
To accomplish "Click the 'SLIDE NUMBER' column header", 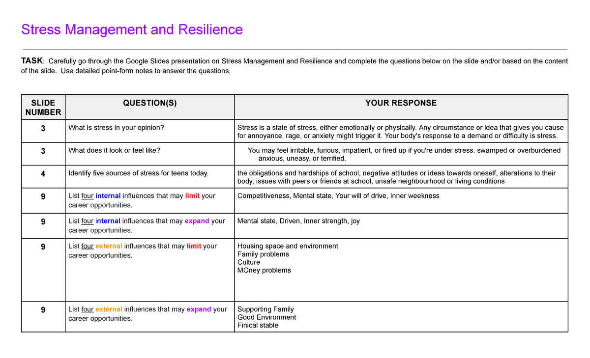I will coord(43,108).
